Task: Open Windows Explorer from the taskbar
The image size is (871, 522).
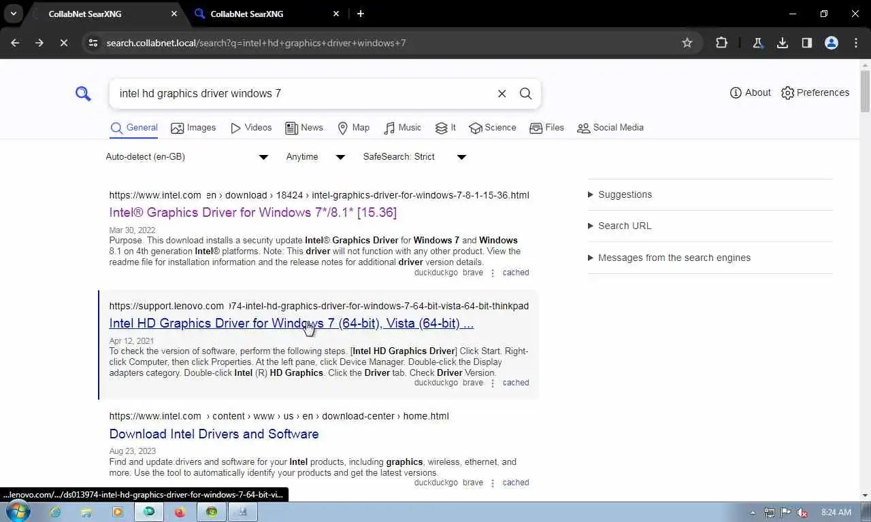Action: (x=86, y=512)
